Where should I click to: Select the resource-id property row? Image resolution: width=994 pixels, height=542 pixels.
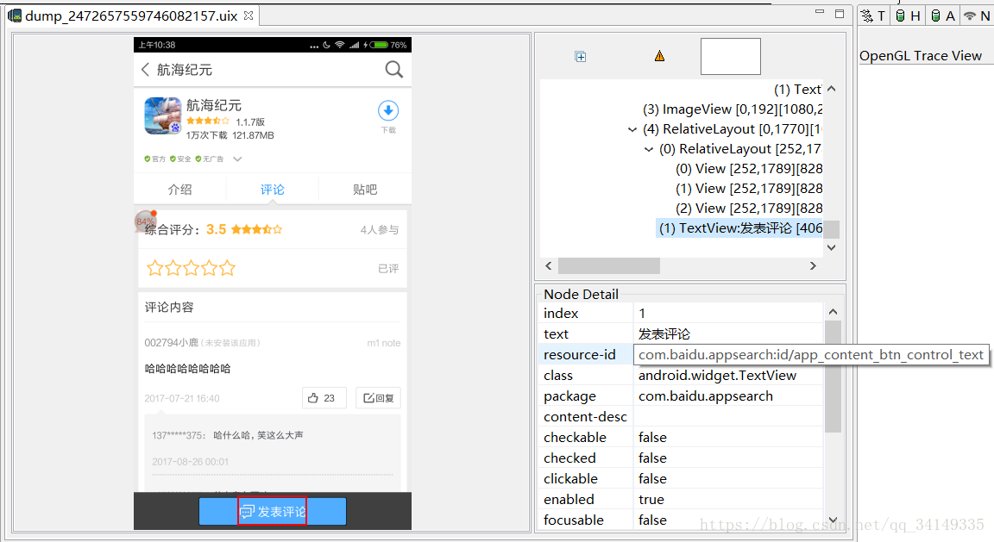[x=683, y=354]
